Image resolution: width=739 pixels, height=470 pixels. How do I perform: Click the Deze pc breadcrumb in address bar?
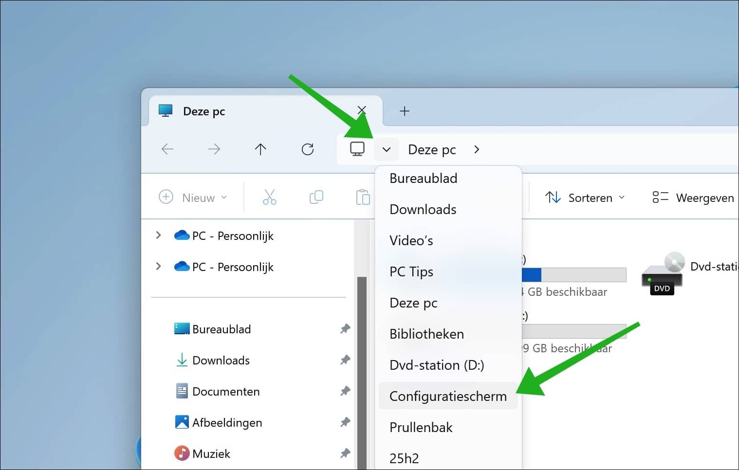[431, 149]
